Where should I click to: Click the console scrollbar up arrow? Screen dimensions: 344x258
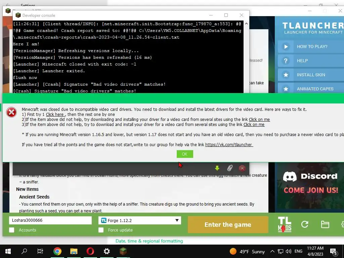pyautogui.click(x=246, y=24)
